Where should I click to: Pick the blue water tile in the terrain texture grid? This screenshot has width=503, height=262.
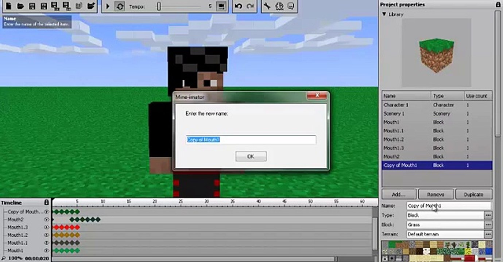click(x=489, y=251)
